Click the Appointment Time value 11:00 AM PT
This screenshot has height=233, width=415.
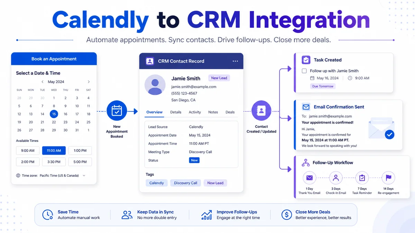tap(199, 144)
